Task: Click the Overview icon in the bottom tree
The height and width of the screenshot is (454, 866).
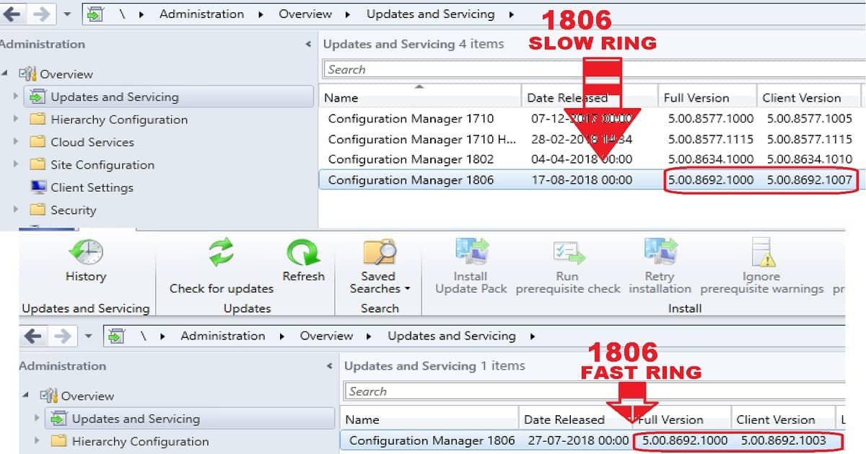Action: 49,396
